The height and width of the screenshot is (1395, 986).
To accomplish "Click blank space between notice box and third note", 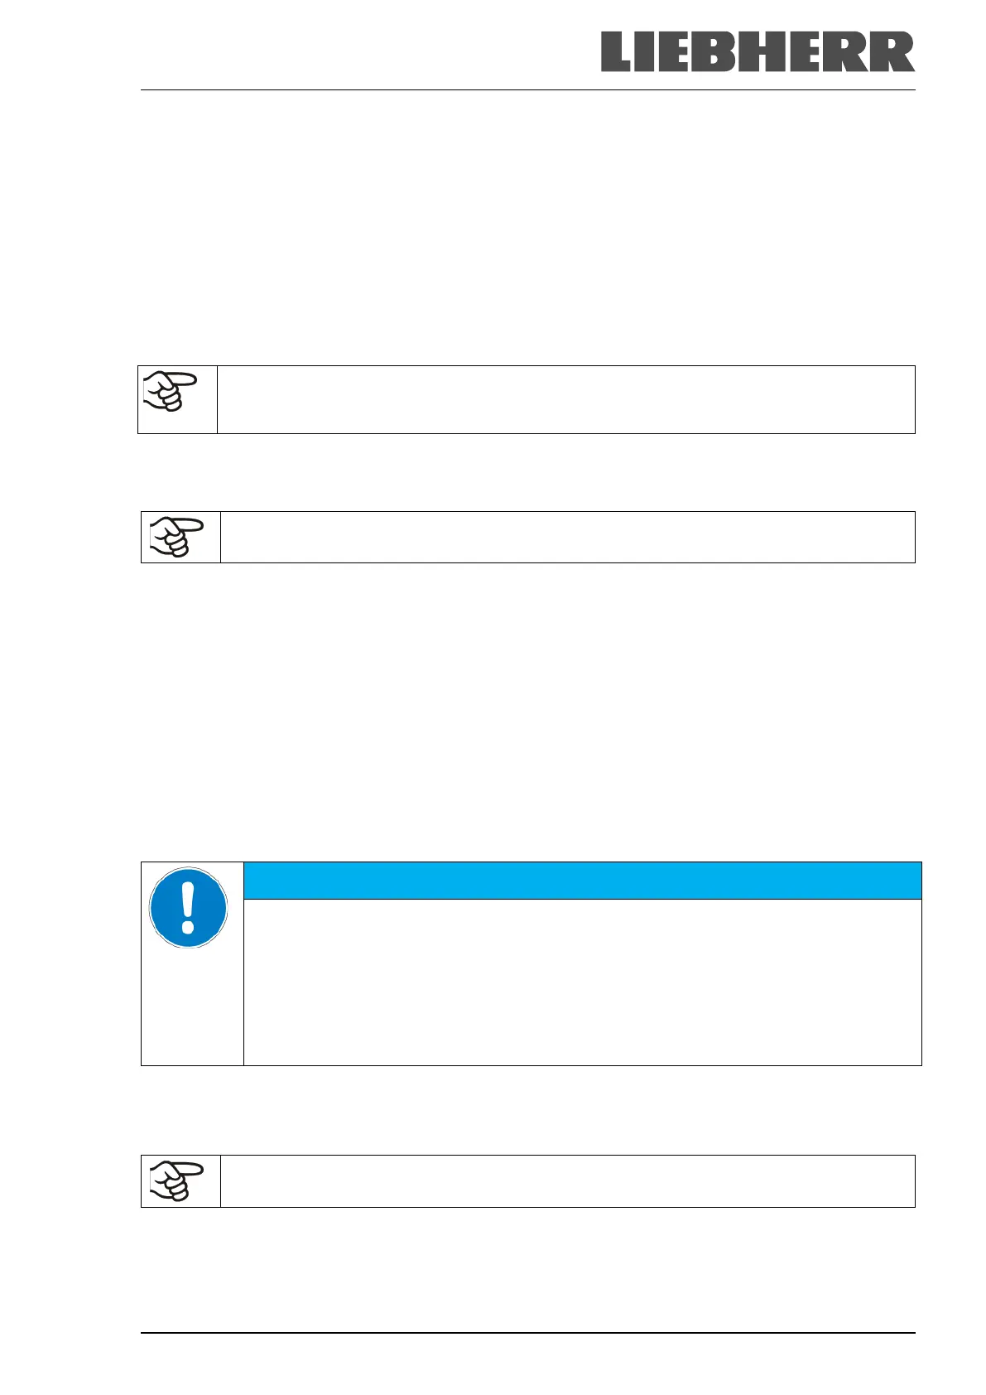I will [x=527, y=1110].
